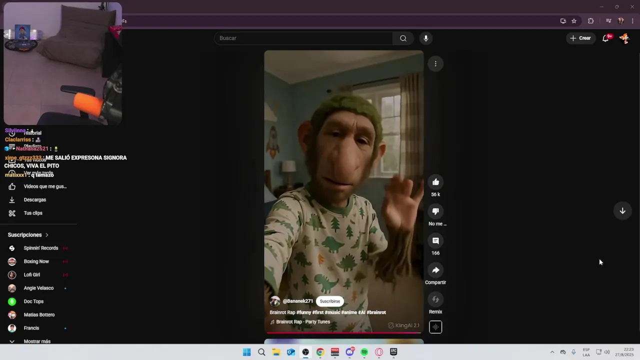Click the system tray microphone icon

(x=573, y=352)
